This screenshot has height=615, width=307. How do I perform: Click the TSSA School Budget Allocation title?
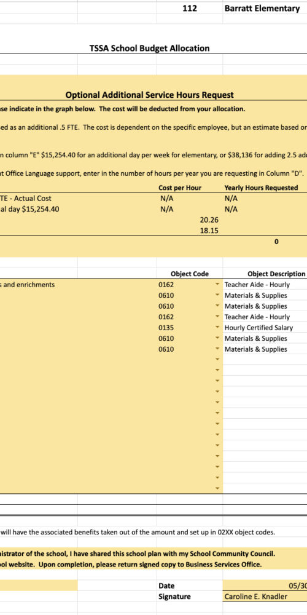point(150,48)
